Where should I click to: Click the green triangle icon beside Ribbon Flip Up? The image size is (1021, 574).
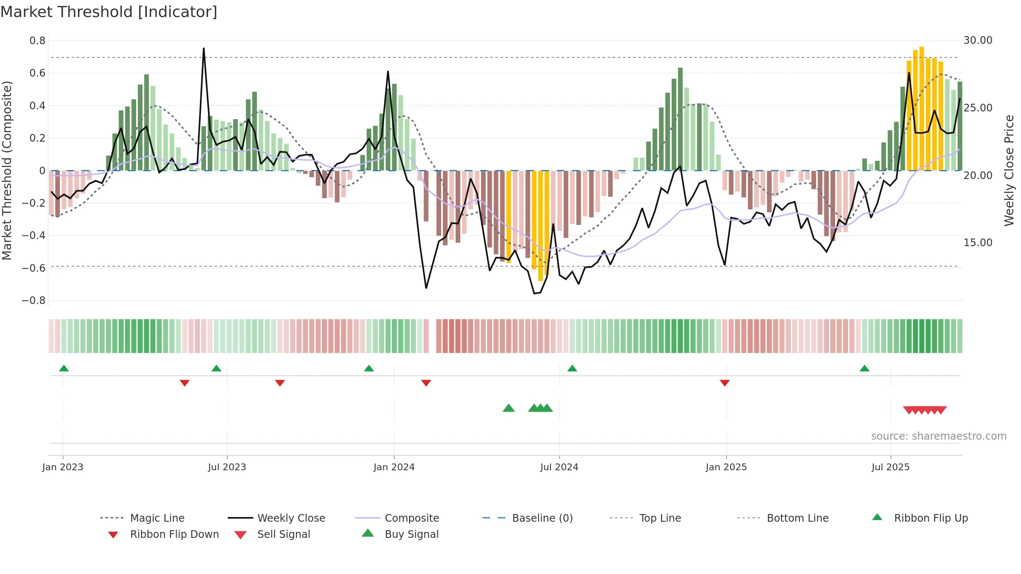pyautogui.click(x=877, y=517)
